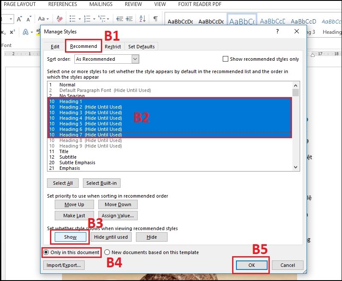
Task: Select the Normal style row
Action: pyautogui.click(x=170, y=85)
